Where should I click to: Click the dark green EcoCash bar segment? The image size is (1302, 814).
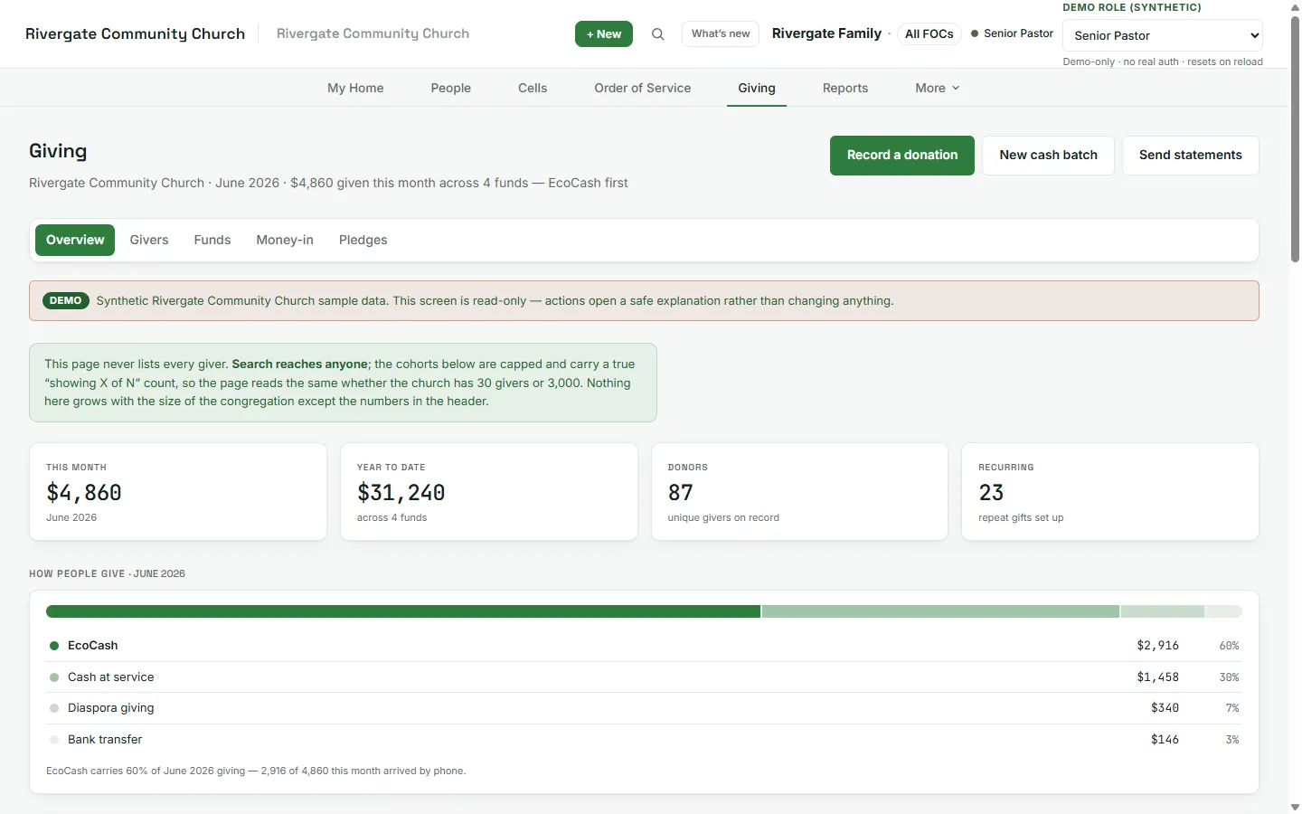pyautogui.click(x=403, y=612)
